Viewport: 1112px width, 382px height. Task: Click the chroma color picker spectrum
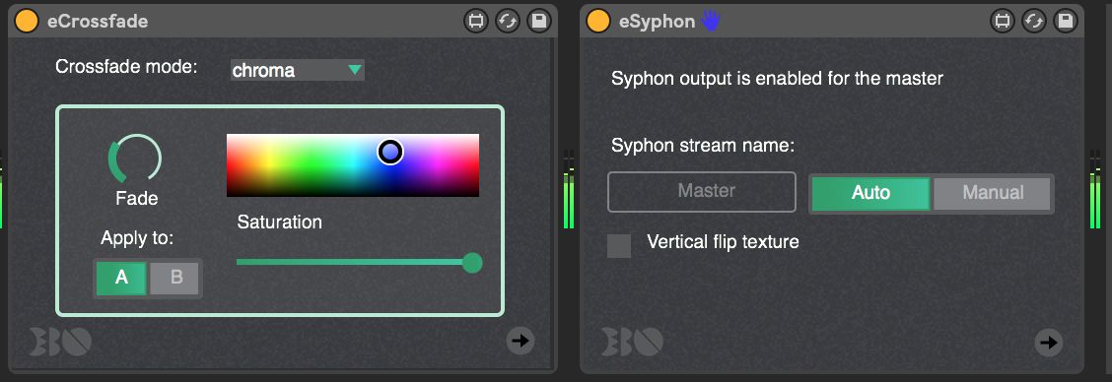click(353, 165)
